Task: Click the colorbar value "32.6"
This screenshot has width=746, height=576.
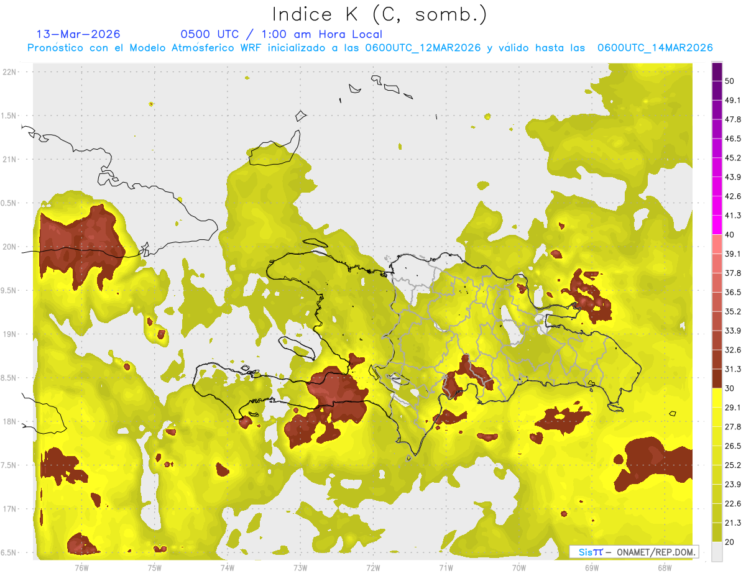Action: (732, 350)
